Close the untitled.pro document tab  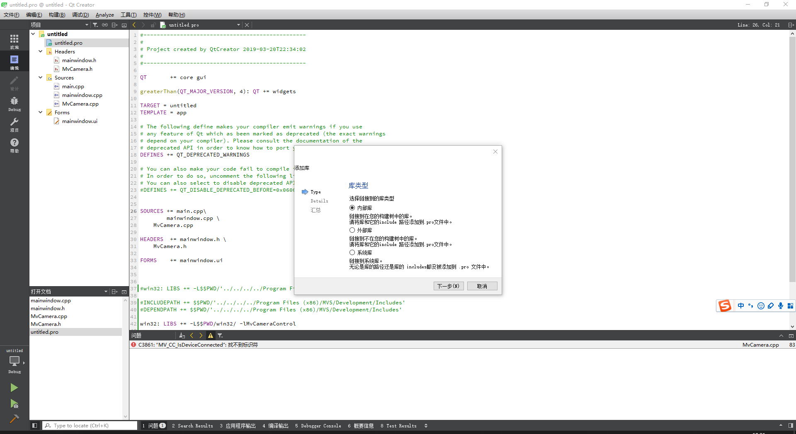click(247, 25)
